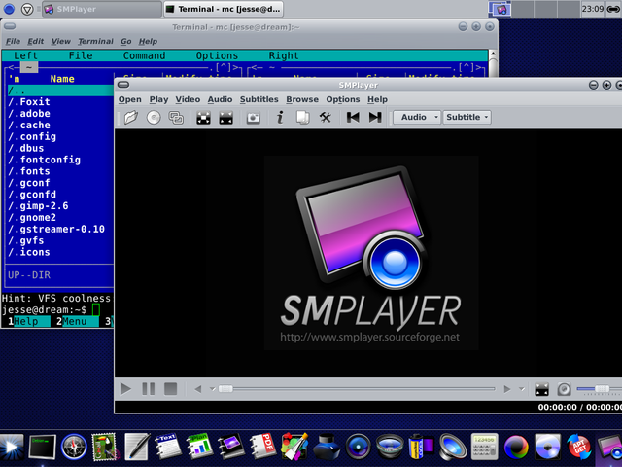Toggle compact mode icon next to the camera
The width and height of the screenshot is (622, 467).
click(x=226, y=117)
